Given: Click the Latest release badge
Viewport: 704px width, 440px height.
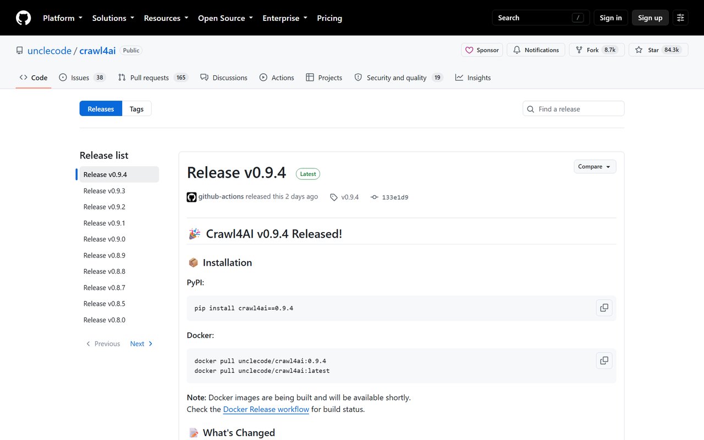Looking at the screenshot, I should tap(308, 174).
